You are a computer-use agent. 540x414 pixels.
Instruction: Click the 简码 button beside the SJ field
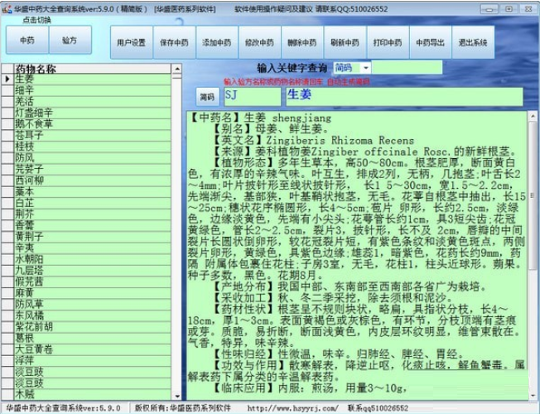(x=206, y=97)
